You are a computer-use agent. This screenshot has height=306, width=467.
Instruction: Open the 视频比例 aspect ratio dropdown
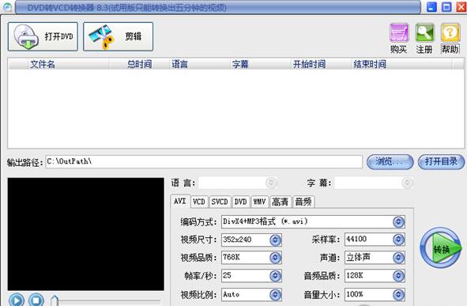point(275,295)
